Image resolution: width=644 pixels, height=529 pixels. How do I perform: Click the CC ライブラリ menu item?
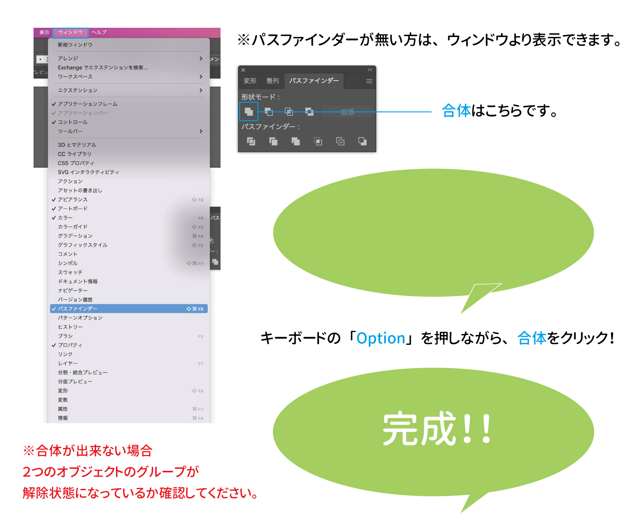(129, 154)
